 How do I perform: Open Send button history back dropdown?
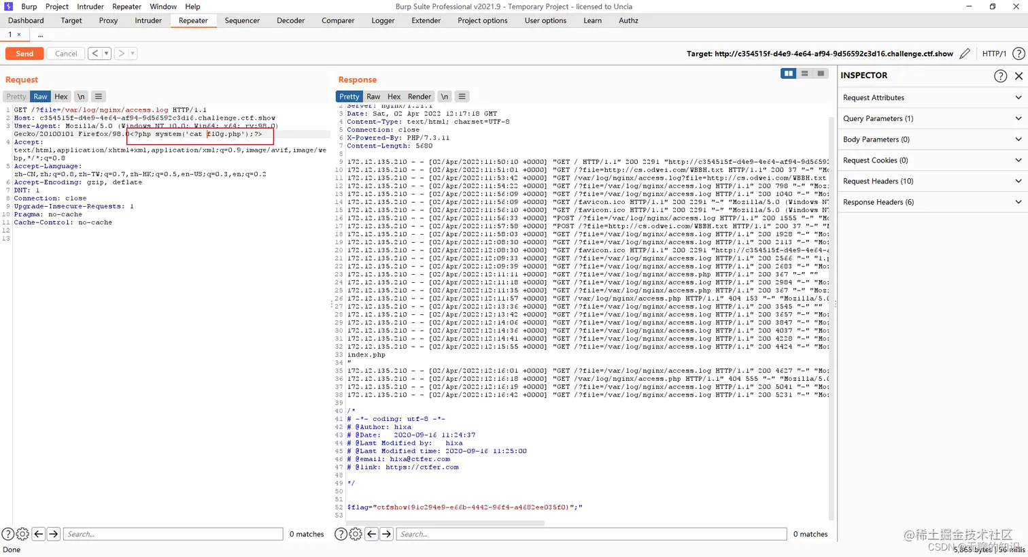(107, 53)
